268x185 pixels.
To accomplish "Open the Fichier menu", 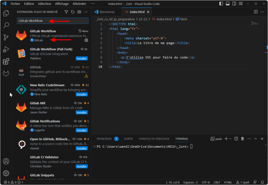I will pos(15,3).
